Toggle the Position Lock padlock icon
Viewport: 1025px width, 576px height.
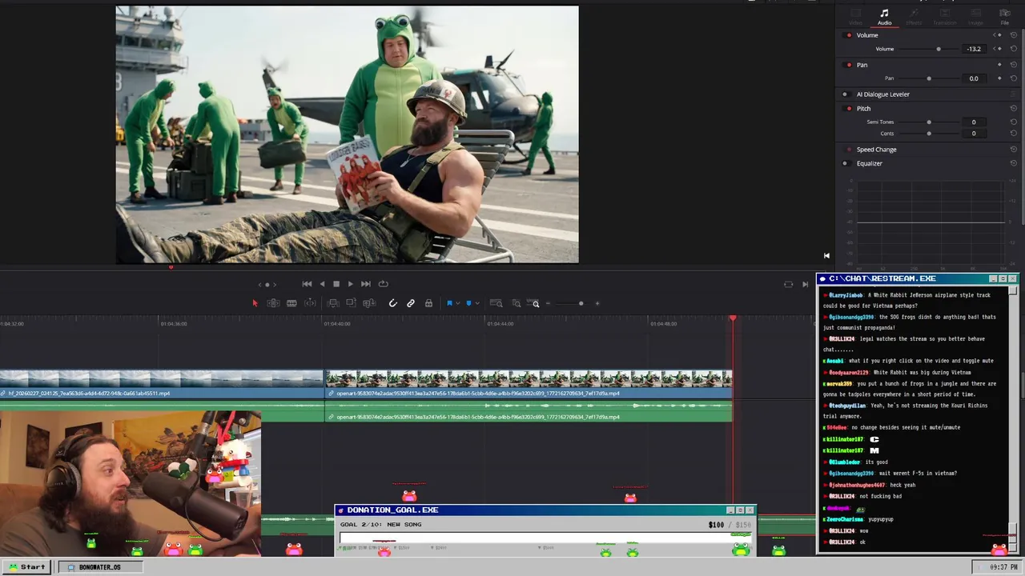click(428, 303)
